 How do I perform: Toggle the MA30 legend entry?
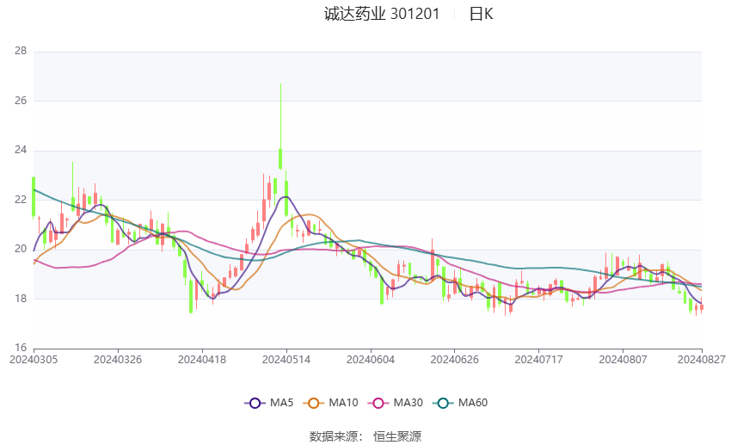coord(396,403)
